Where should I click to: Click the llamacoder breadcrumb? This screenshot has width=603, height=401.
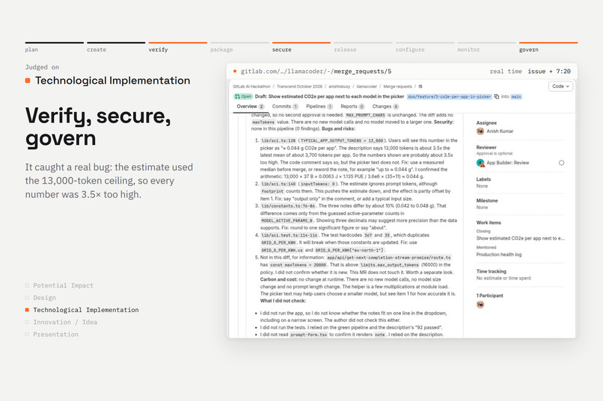point(367,87)
